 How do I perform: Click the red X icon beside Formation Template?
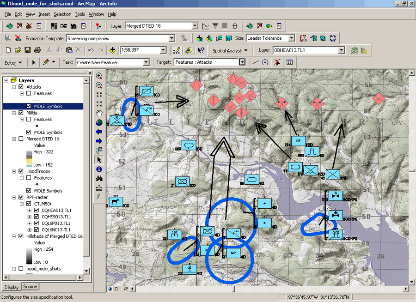[x=18, y=38]
